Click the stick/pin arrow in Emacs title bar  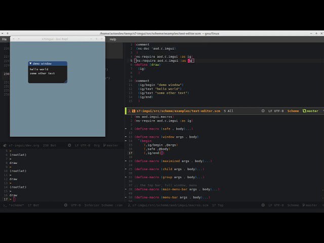point(8,33)
